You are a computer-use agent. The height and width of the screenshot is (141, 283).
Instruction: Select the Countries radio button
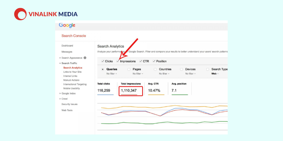pos(155,69)
